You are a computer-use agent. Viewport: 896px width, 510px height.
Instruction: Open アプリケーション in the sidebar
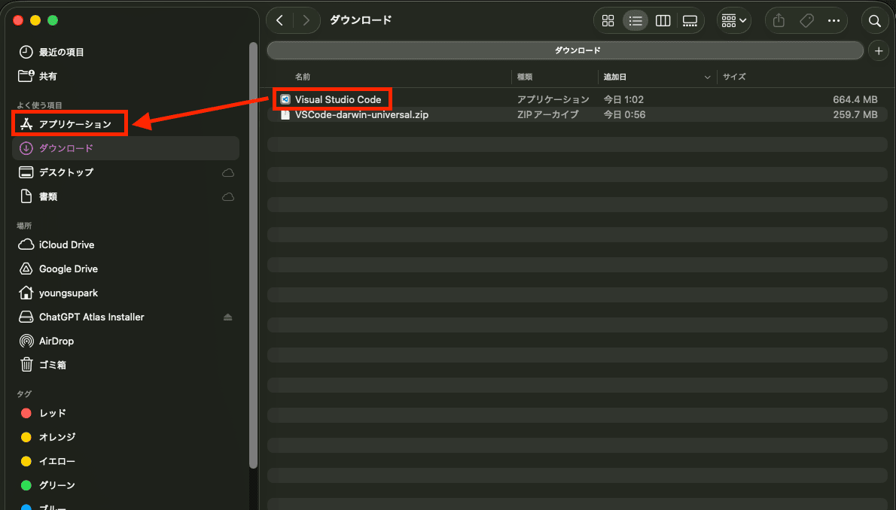coord(75,124)
